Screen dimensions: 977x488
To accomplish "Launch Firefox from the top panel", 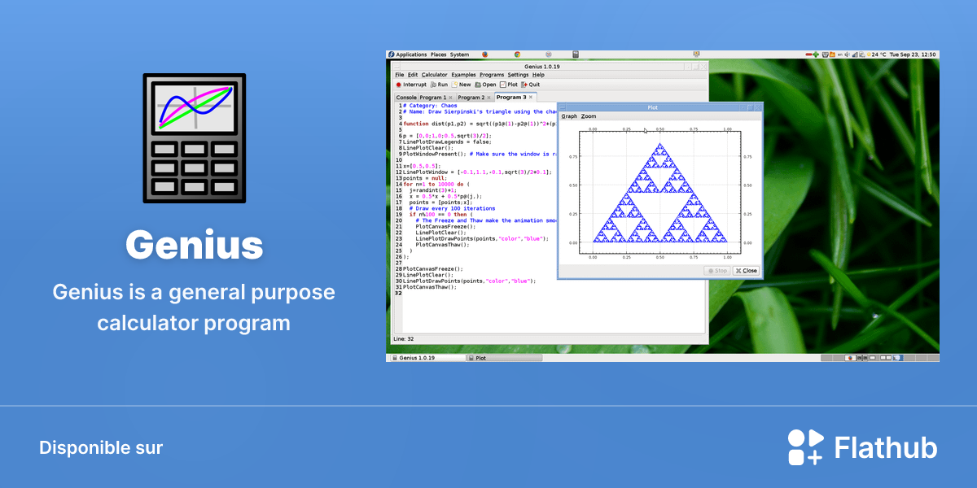I will tap(484, 54).
